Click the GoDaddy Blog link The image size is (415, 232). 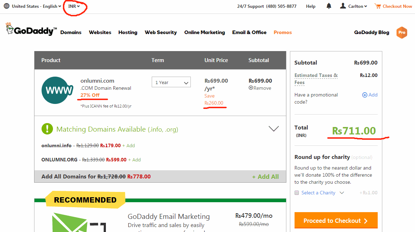click(x=372, y=32)
